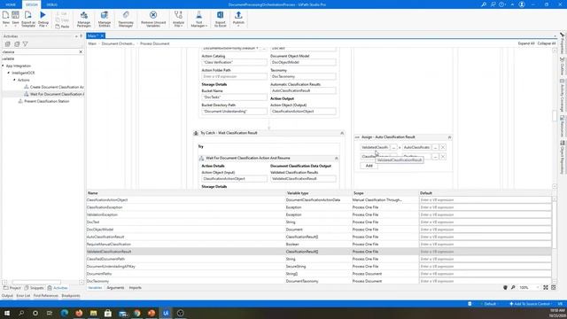The image size is (567, 319).
Task: Switch to DEBUG ribbon tab
Action: [52, 4]
